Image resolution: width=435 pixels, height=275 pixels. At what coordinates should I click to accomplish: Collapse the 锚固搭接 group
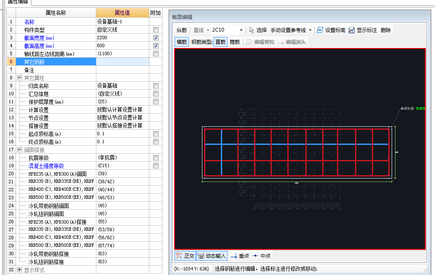tap(19, 150)
